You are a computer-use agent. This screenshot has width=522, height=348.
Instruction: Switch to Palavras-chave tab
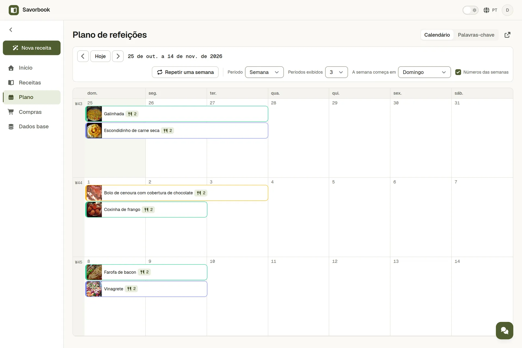[476, 35]
